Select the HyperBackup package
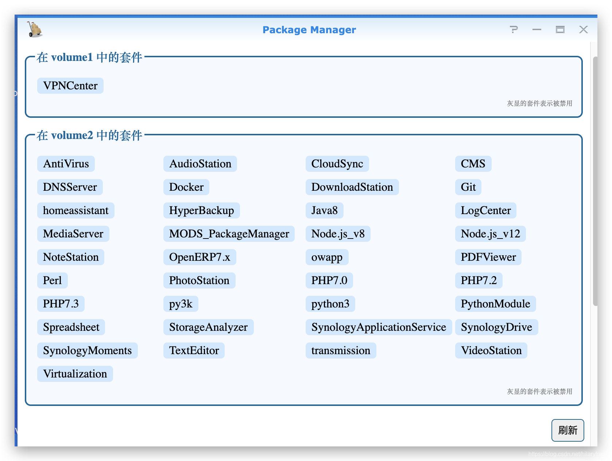 (202, 210)
